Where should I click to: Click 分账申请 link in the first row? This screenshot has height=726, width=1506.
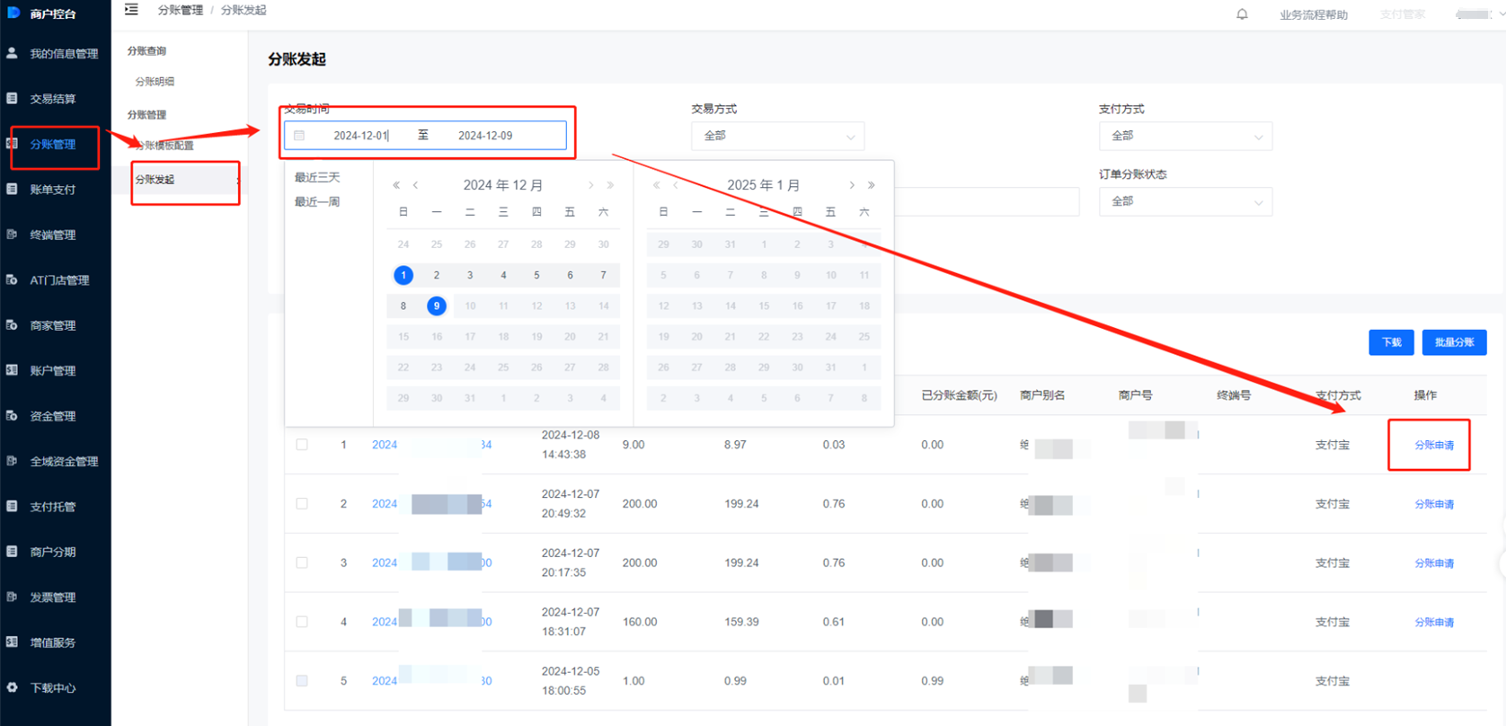click(1434, 445)
